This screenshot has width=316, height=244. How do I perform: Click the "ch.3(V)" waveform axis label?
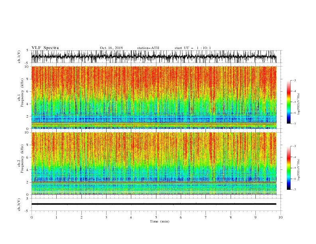[x=19, y=205]
